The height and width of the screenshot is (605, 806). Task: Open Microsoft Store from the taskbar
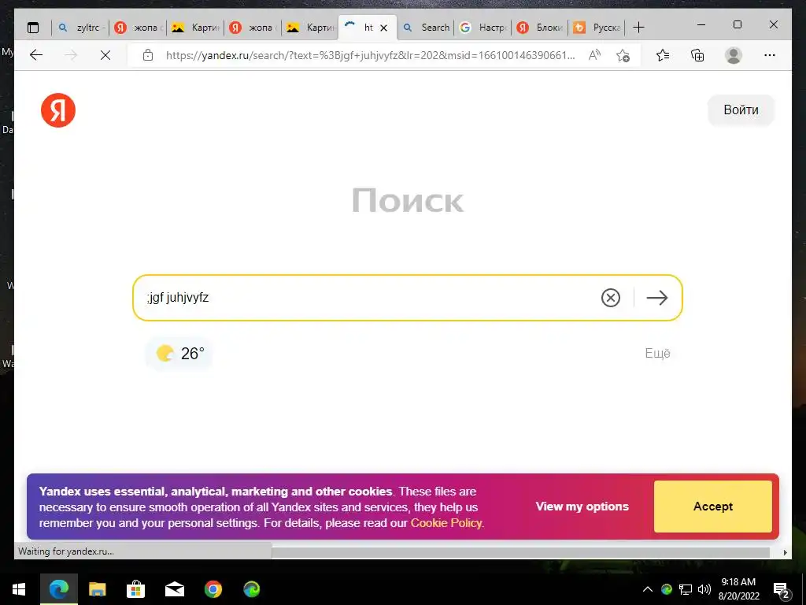click(x=135, y=589)
